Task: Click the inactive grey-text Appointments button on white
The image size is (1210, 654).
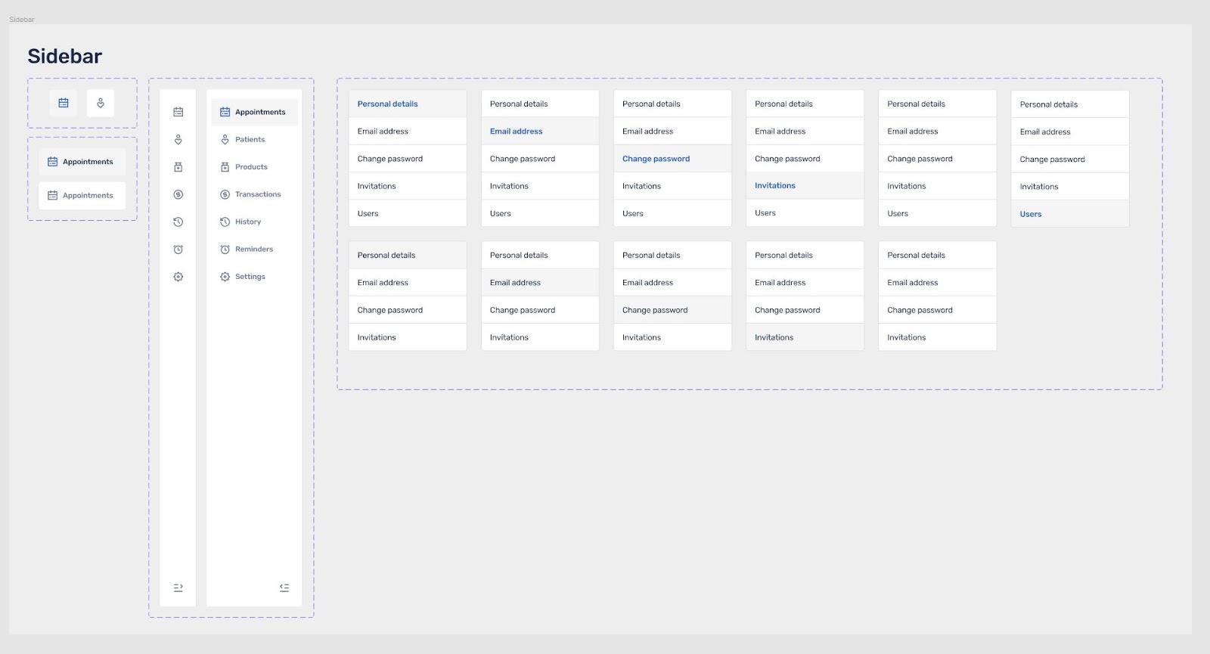Action: click(x=82, y=195)
